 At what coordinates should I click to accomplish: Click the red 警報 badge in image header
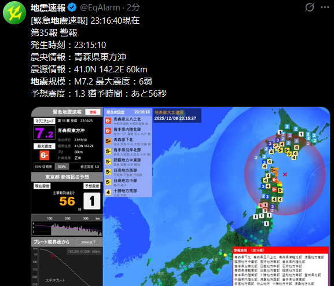(93, 112)
